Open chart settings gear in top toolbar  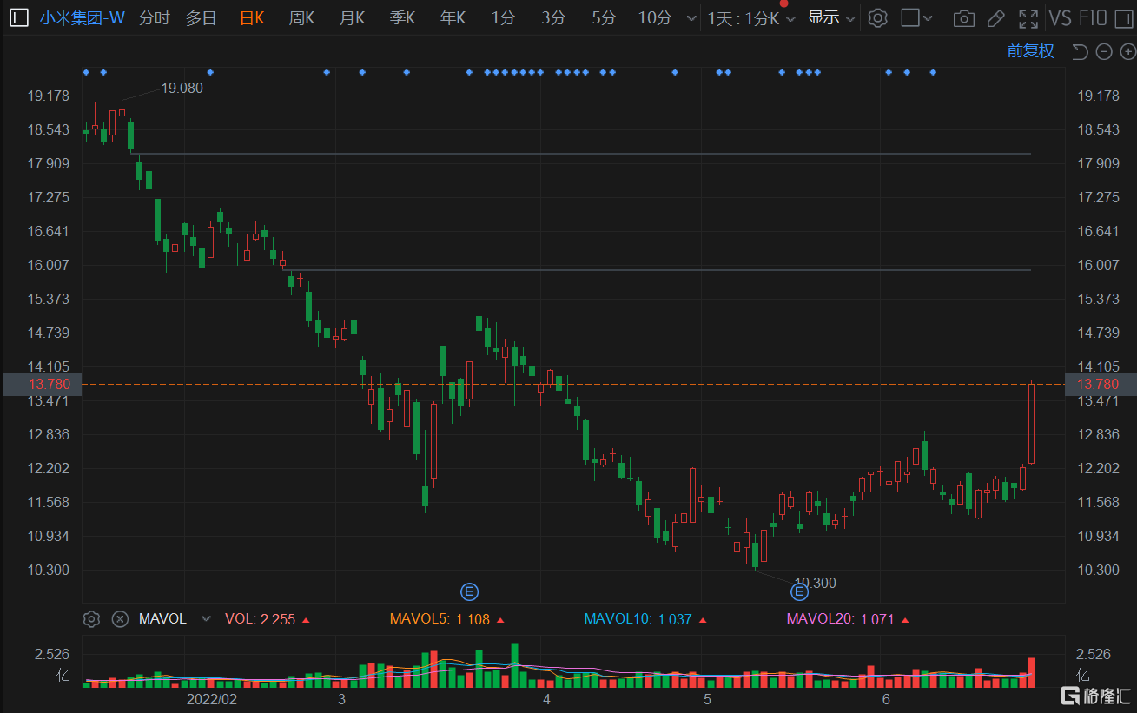(878, 18)
